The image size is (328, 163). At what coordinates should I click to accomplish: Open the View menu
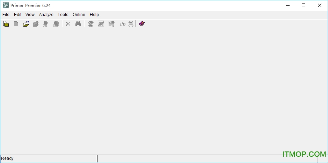pyautogui.click(x=30, y=15)
